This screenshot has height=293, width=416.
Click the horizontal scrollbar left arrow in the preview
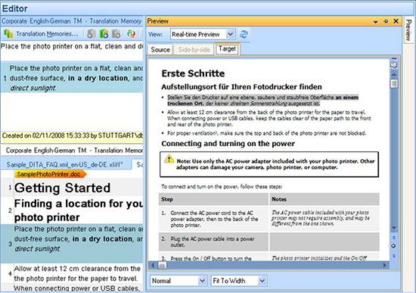click(x=153, y=265)
